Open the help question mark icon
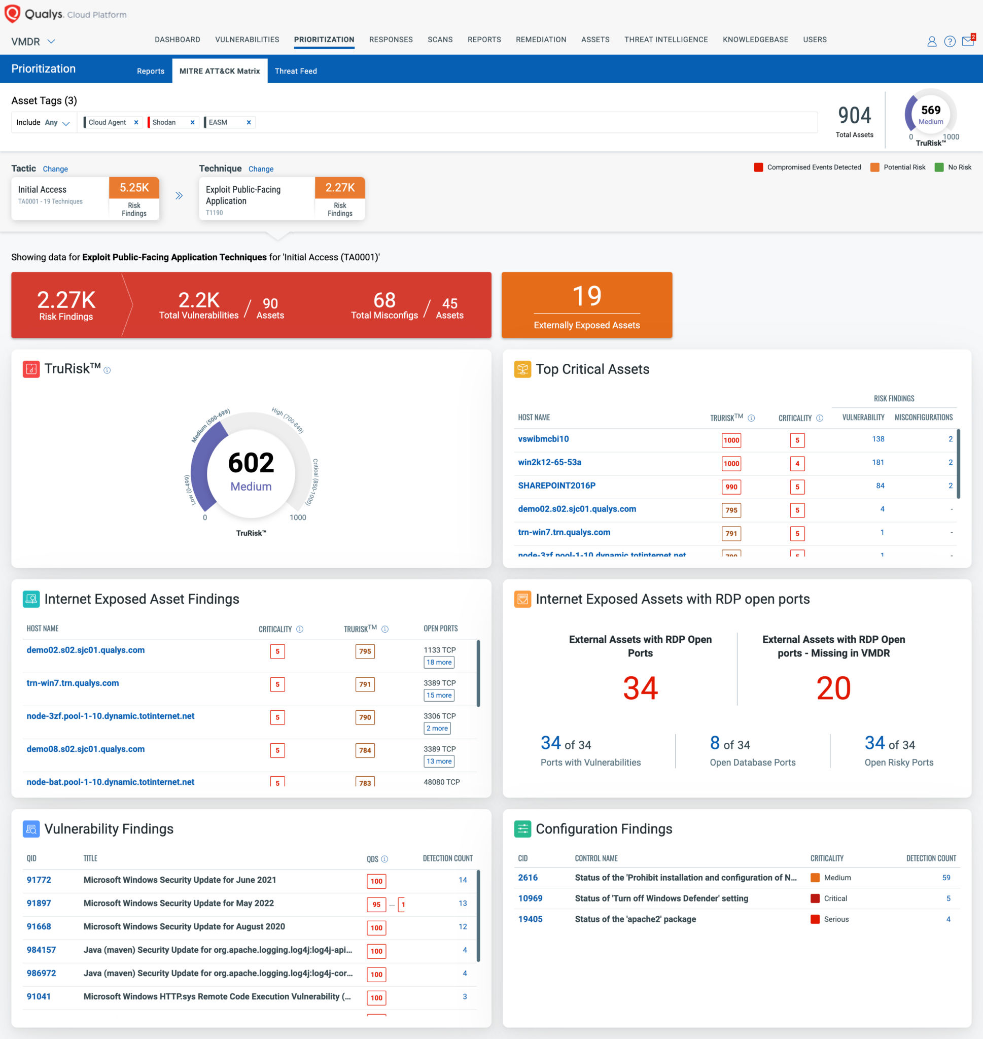This screenshot has width=983, height=1039. point(950,42)
